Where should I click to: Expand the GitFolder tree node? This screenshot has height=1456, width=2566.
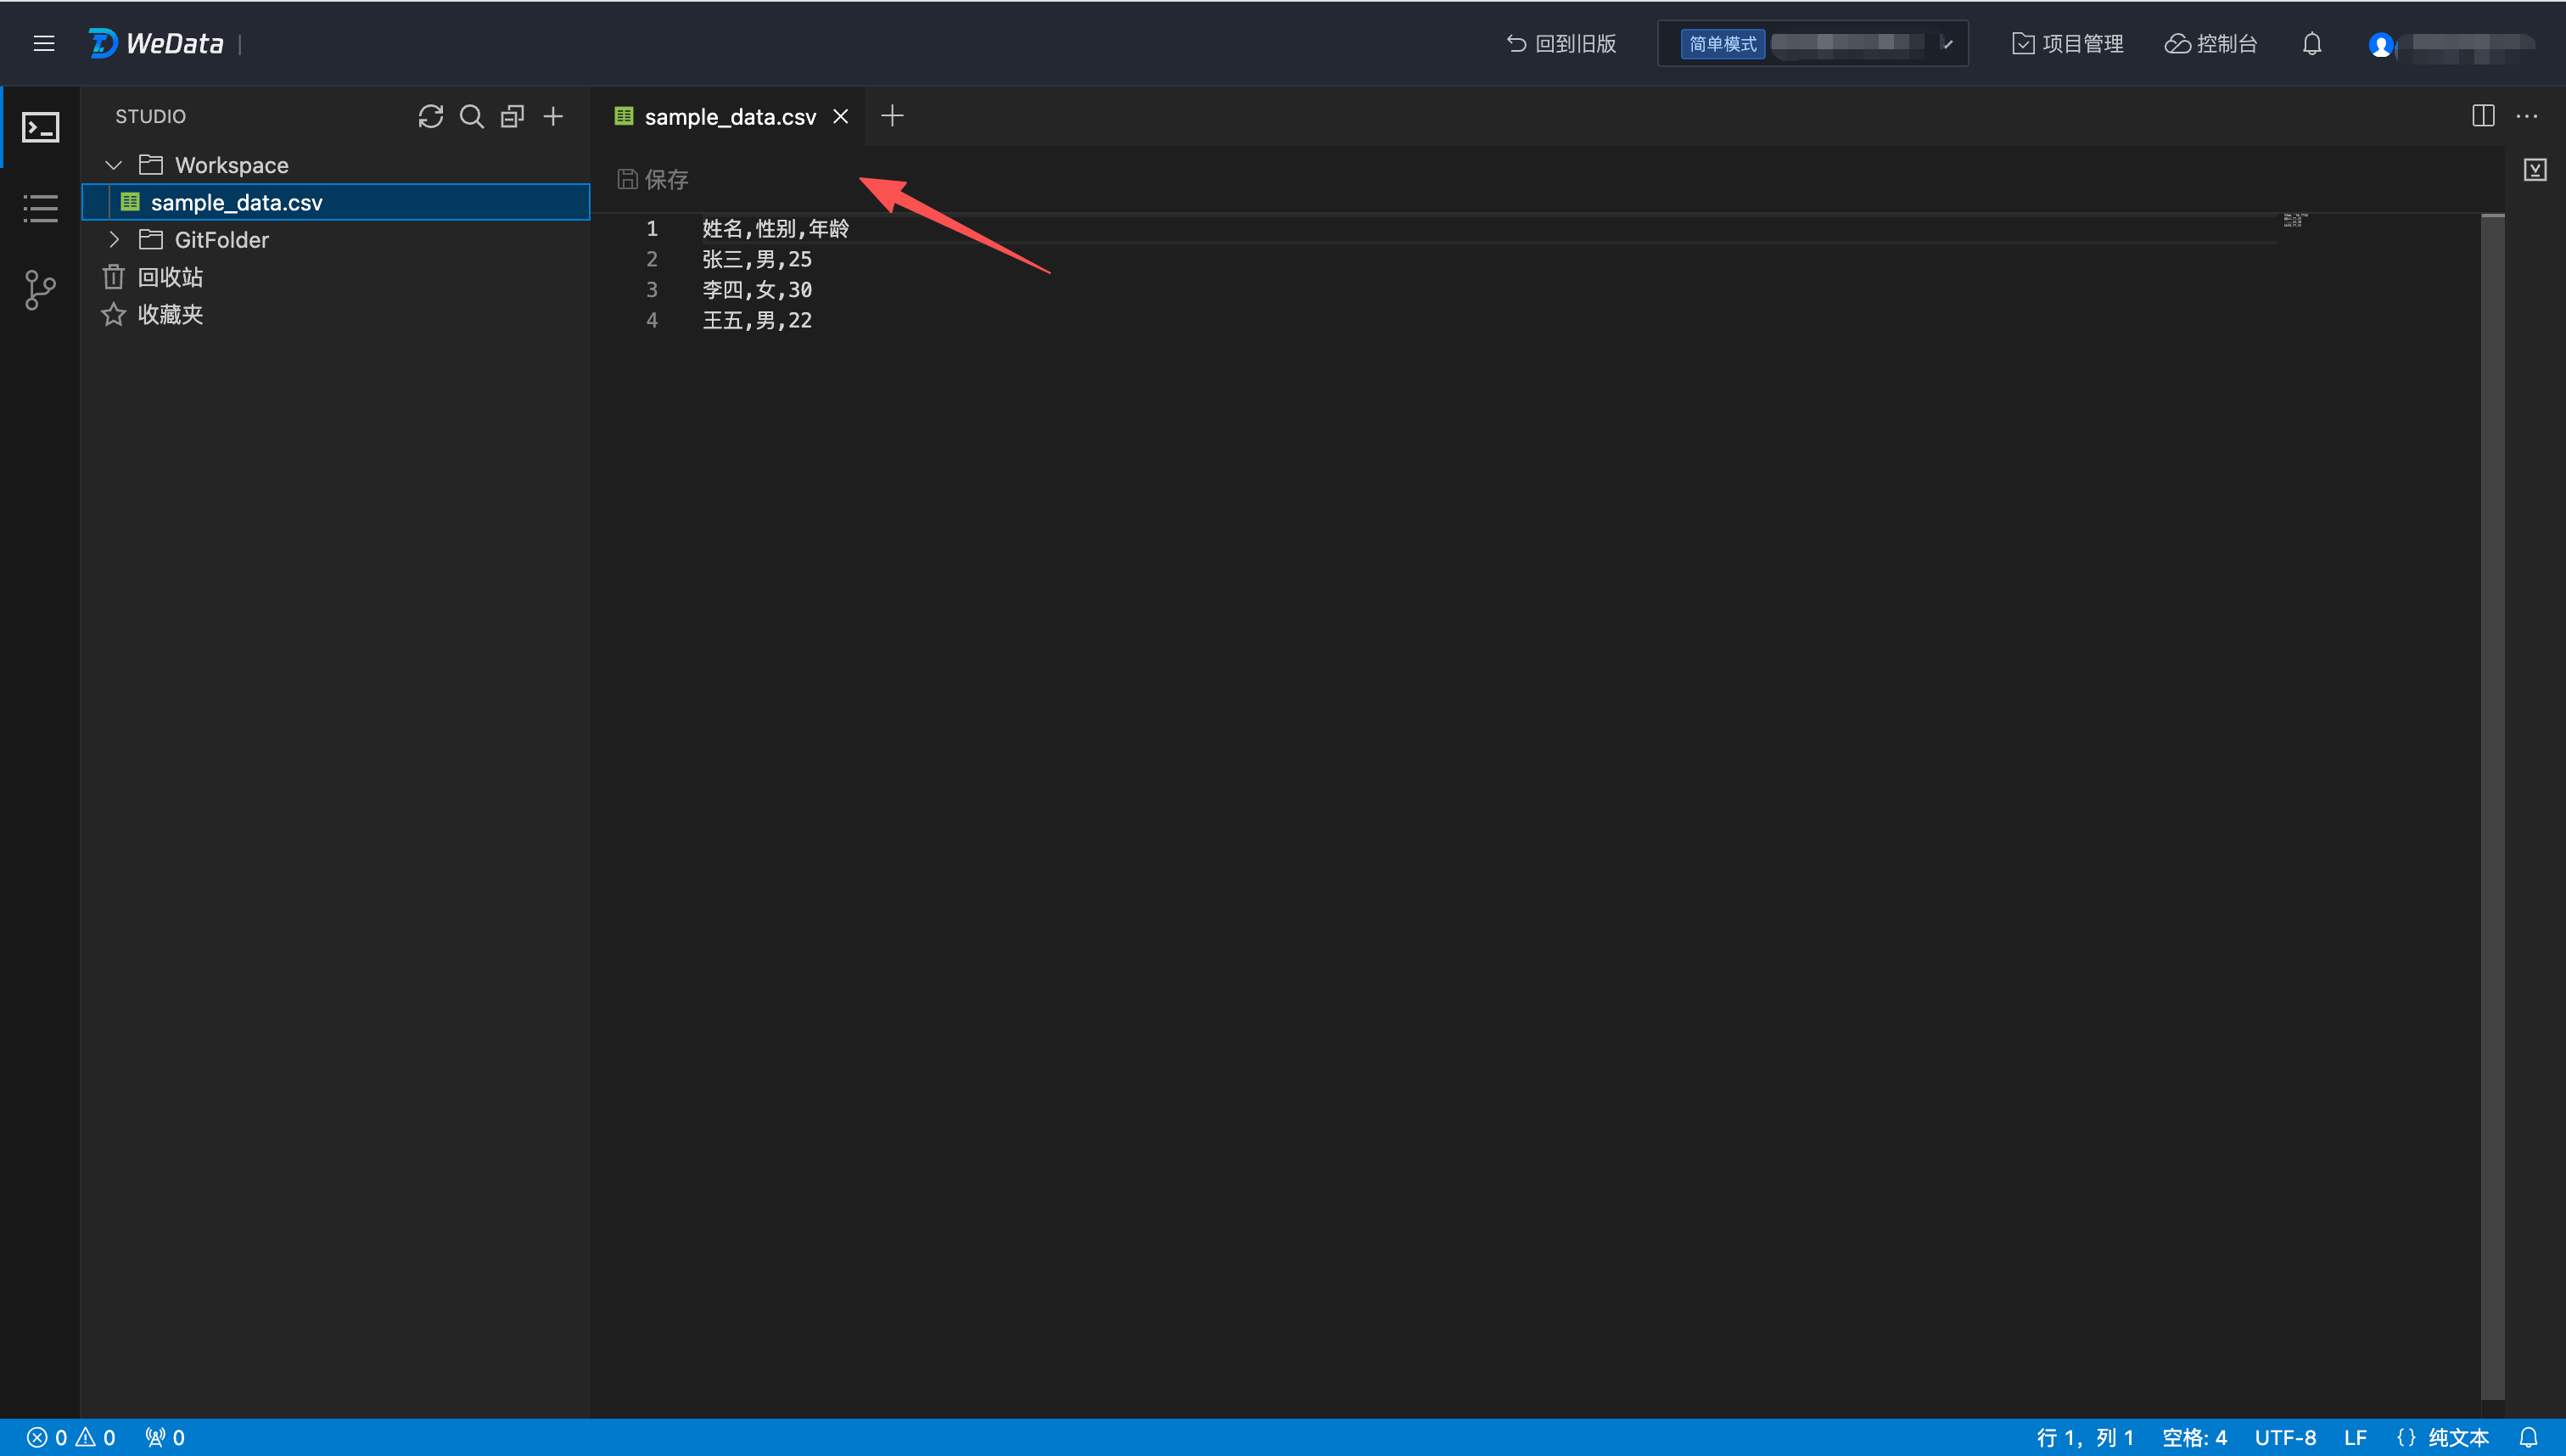tap(114, 240)
